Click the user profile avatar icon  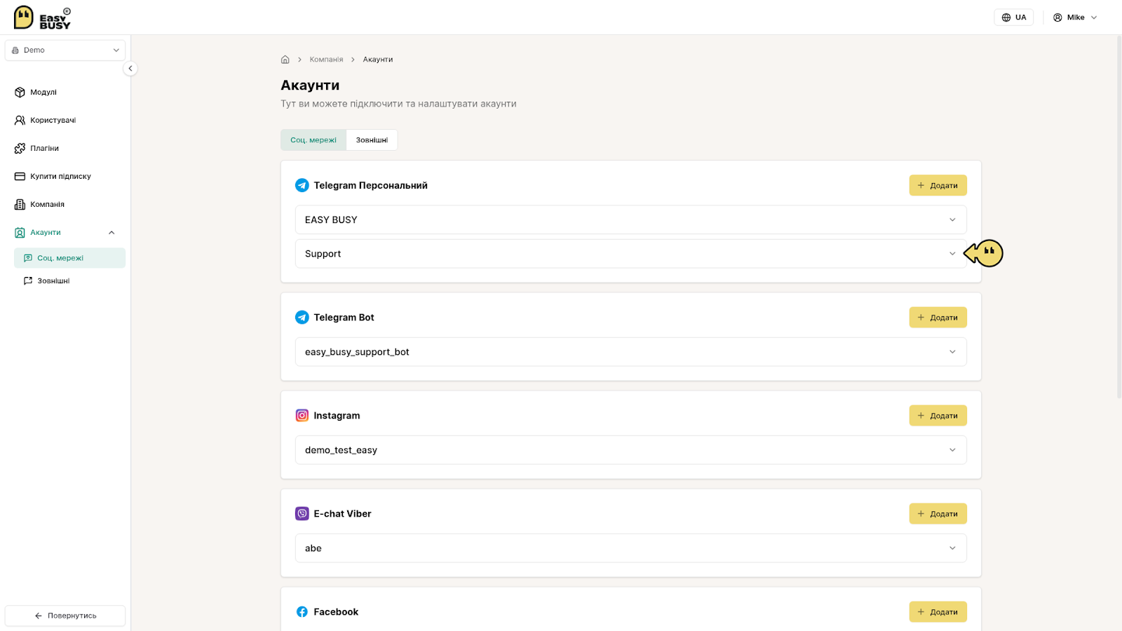tap(1057, 18)
